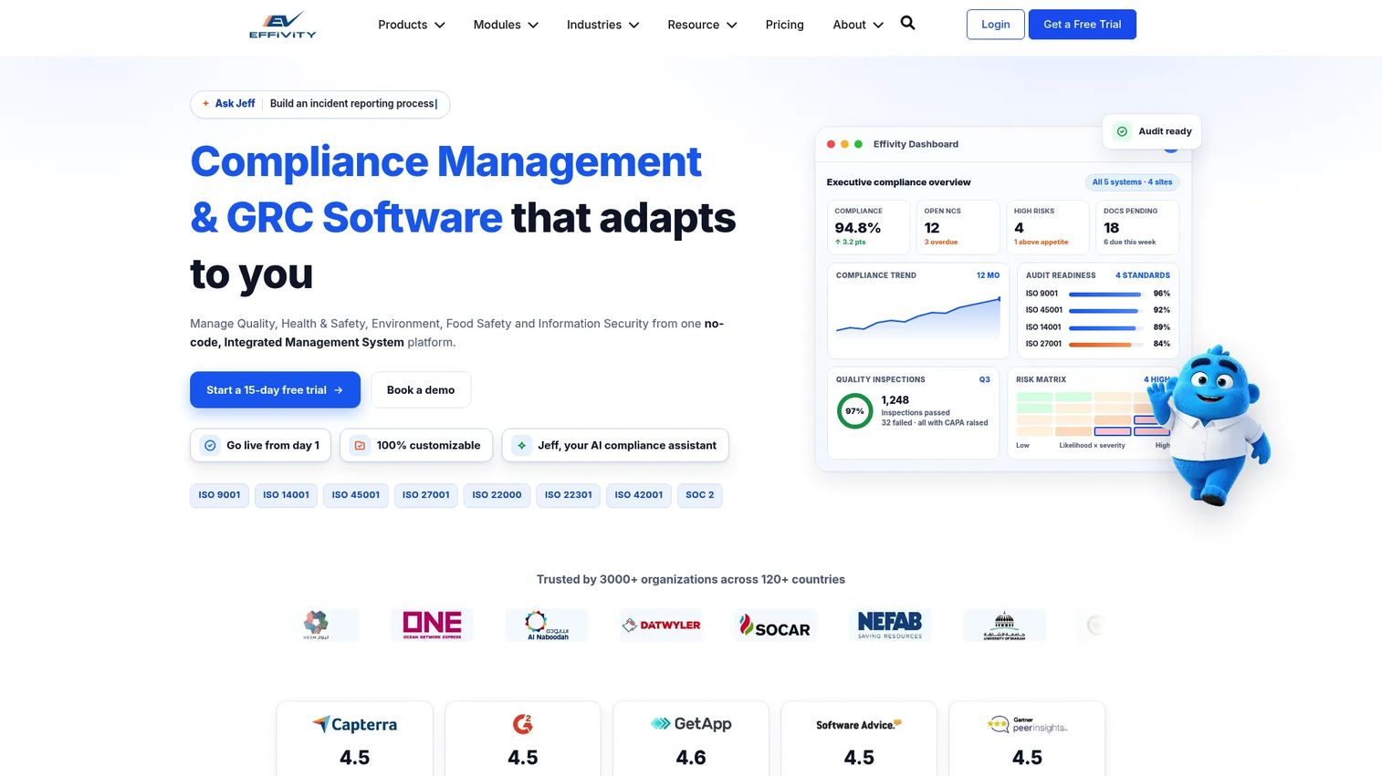Click the ISO 9001 audit readiness bar

(x=1105, y=295)
